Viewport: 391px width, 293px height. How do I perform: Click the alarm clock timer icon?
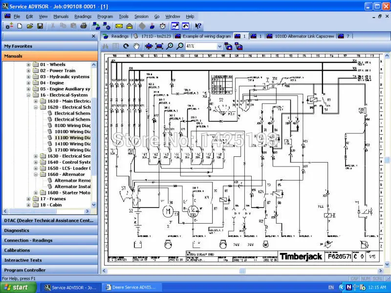[x=163, y=26]
